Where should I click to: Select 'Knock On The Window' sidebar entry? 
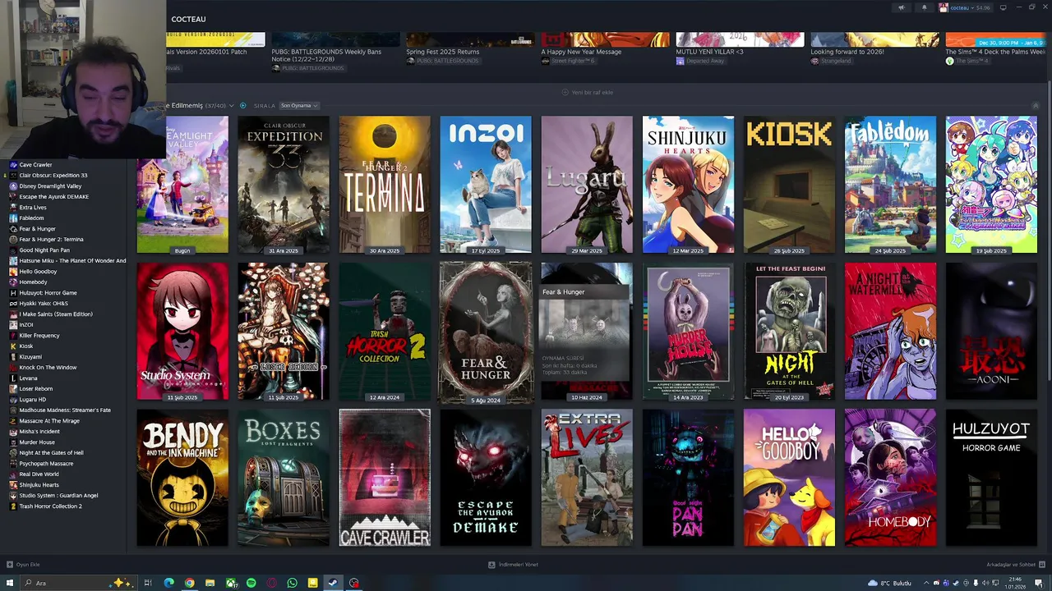[48, 368]
